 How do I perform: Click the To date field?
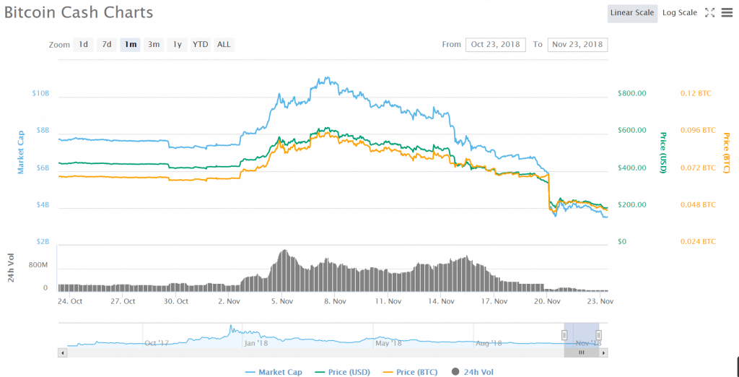coord(577,45)
